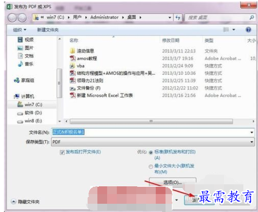The height and width of the screenshot is (212, 258).
Task: Open the help question mark icon
Action: pyautogui.click(x=248, y=30)
